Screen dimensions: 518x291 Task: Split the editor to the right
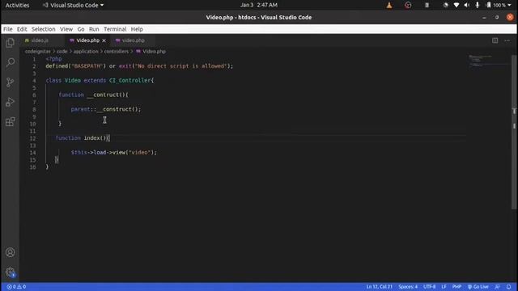(x=495, y=40)
